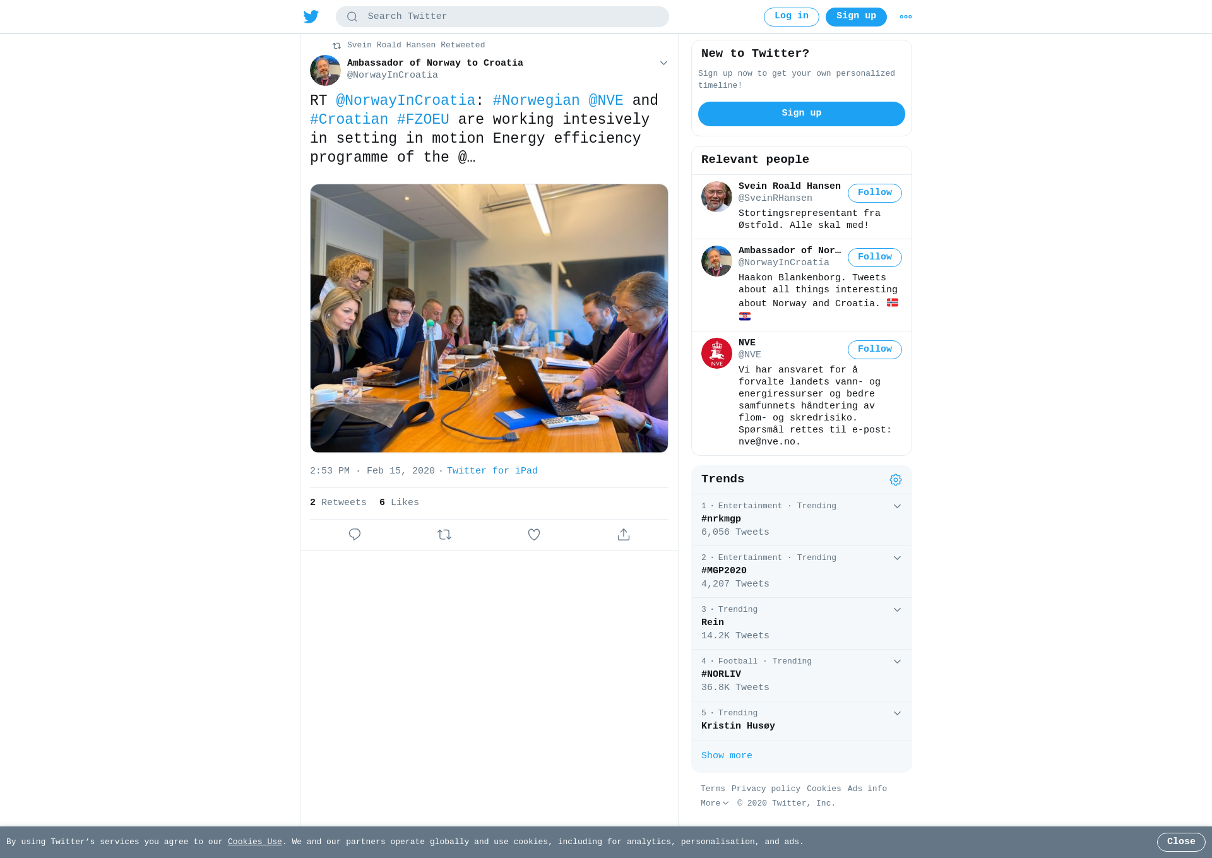Open the #FZOEU hashtag link

click(x=423, y=119)
